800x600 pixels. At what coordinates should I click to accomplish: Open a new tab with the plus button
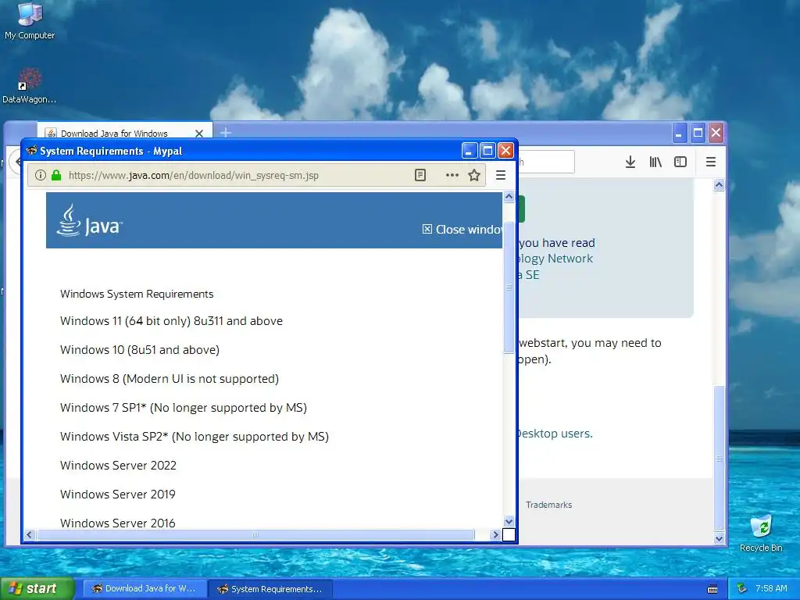click(226, 133)
